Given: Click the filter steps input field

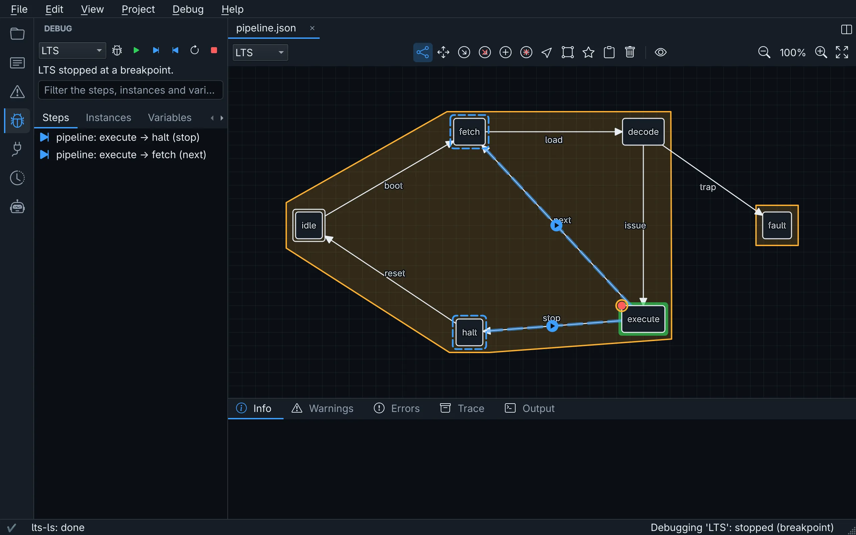Looking at the screenshot, I should pyautogui.click(x=130, y=90).
